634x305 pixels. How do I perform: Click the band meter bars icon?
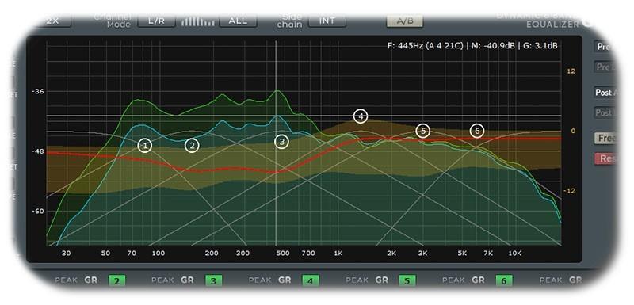(x=197, y=21)
